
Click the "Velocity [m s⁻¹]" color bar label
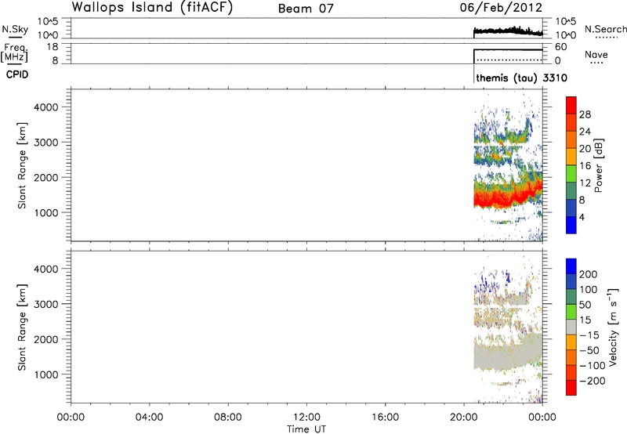pos(613,327)
